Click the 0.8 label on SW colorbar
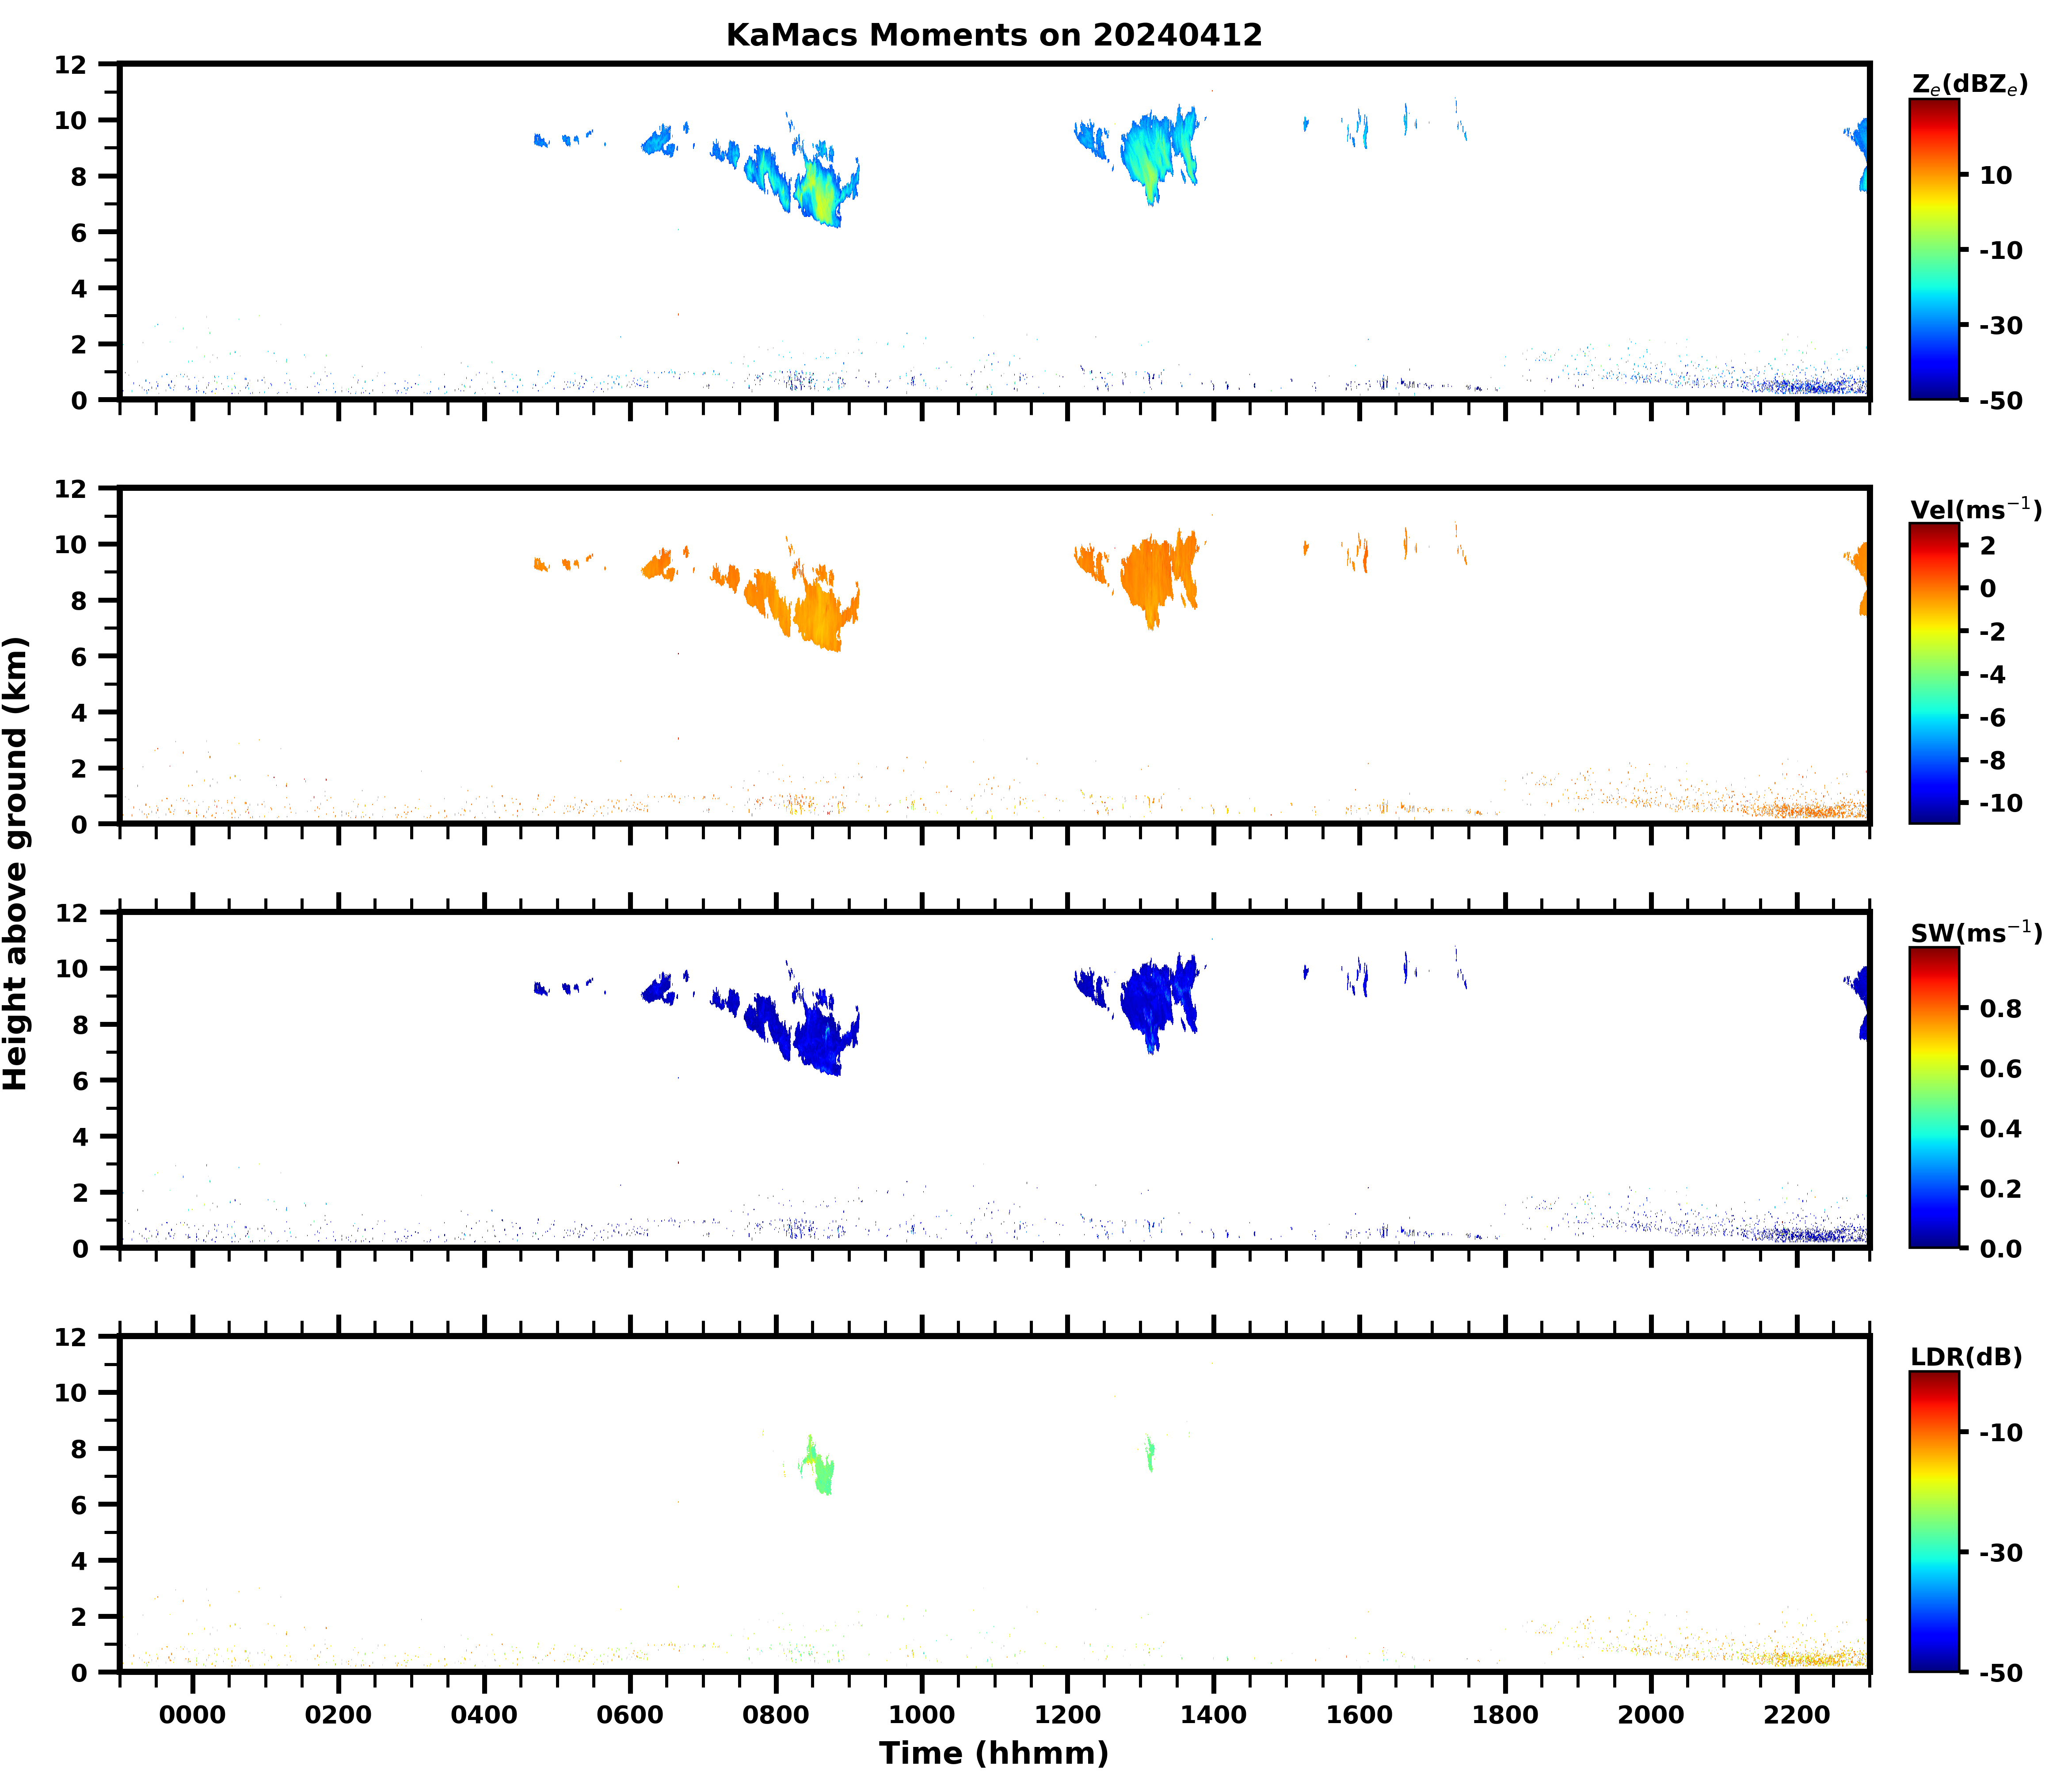Viewport: 2064px width, 1792px height. (x=2000, y=1008)
